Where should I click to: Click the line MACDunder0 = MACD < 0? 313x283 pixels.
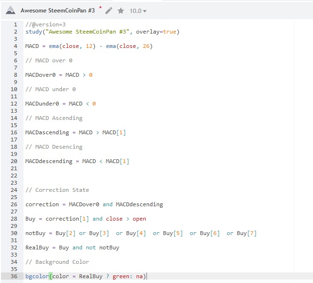tap(60, 104)
